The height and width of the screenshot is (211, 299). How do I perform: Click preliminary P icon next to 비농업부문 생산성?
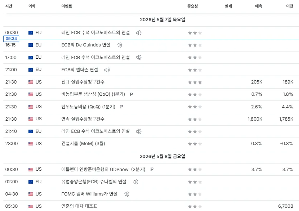pos(131,94)
